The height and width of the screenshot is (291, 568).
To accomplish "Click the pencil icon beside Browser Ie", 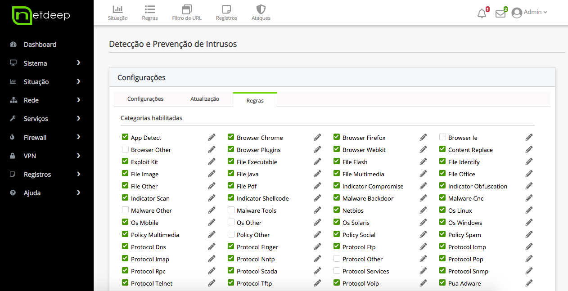I will coord(529,137).
